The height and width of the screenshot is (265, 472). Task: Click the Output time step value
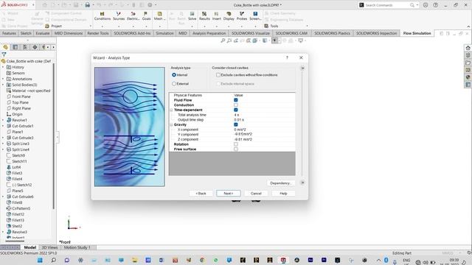pyautogui.click(x=239, y=119)
